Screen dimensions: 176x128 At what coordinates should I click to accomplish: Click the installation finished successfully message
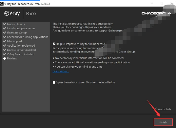pos(83,24)
